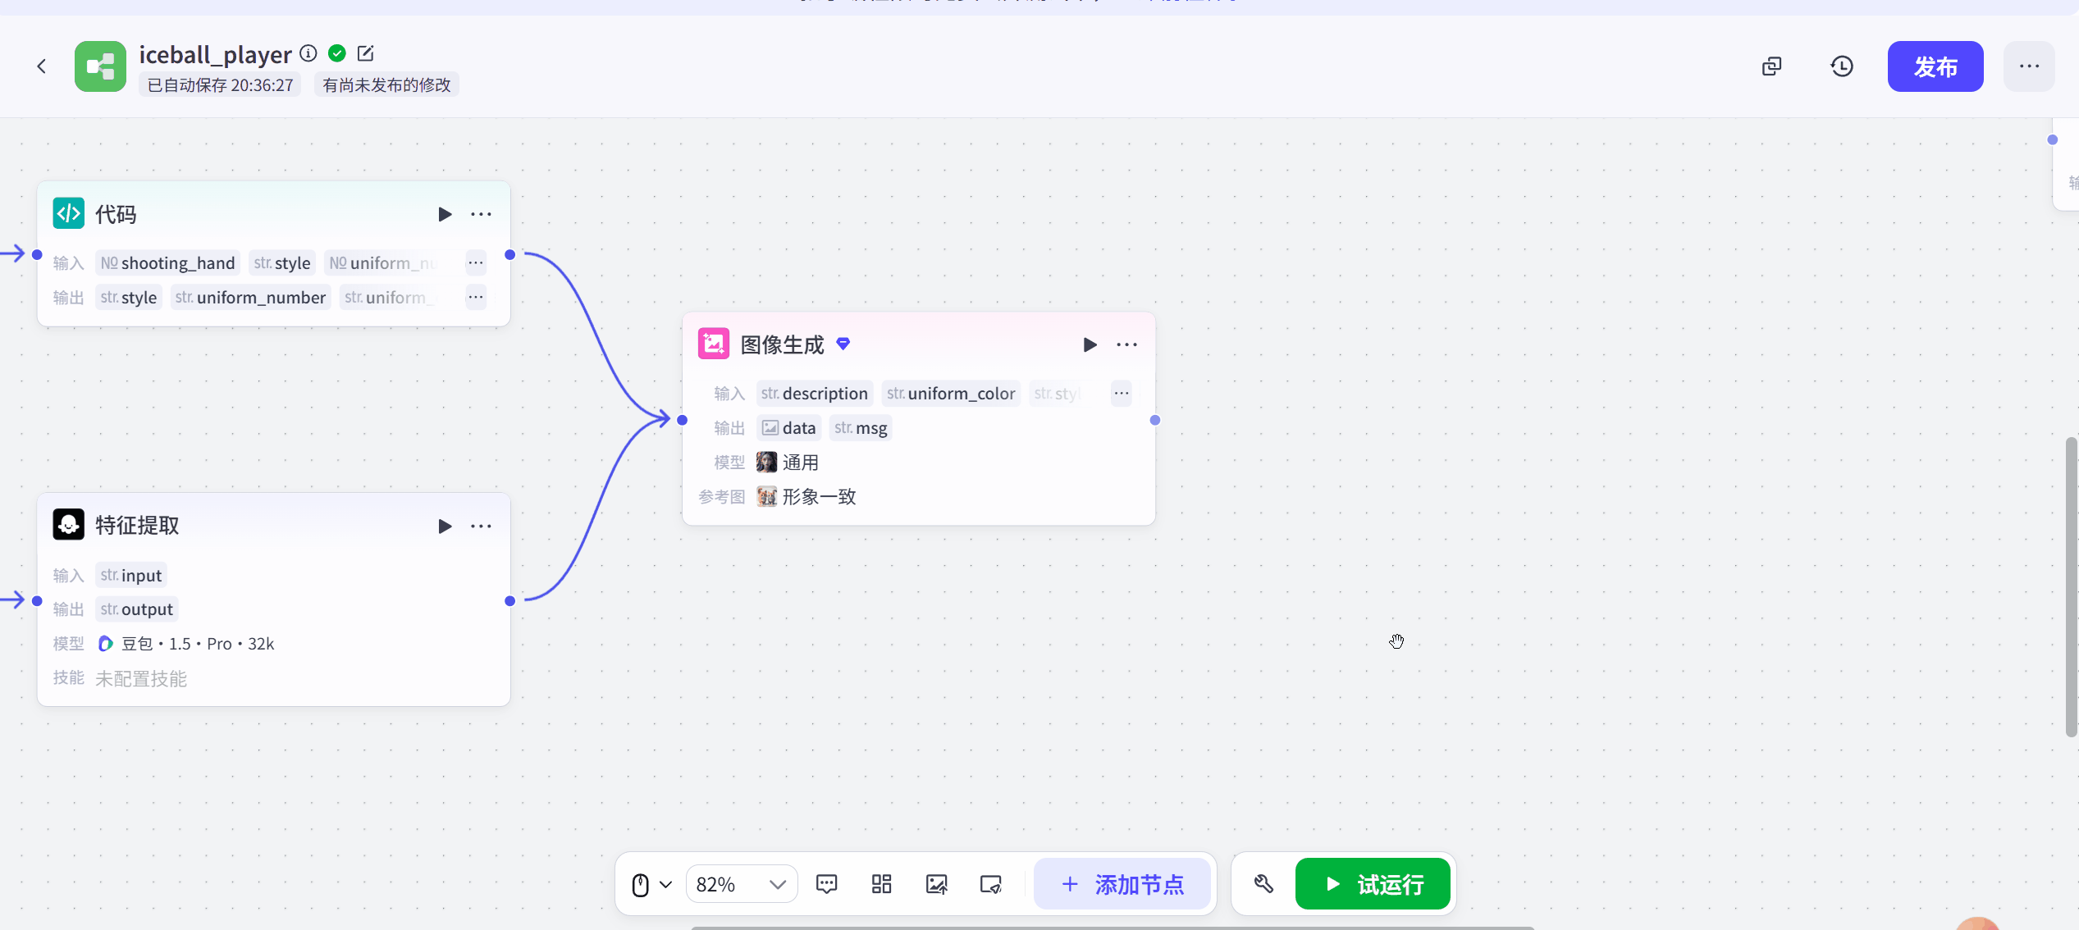The image size is (2079, 930).
Task: Expand hidden inputs via ... on 图像生成 node
Action: (1121, 393)
